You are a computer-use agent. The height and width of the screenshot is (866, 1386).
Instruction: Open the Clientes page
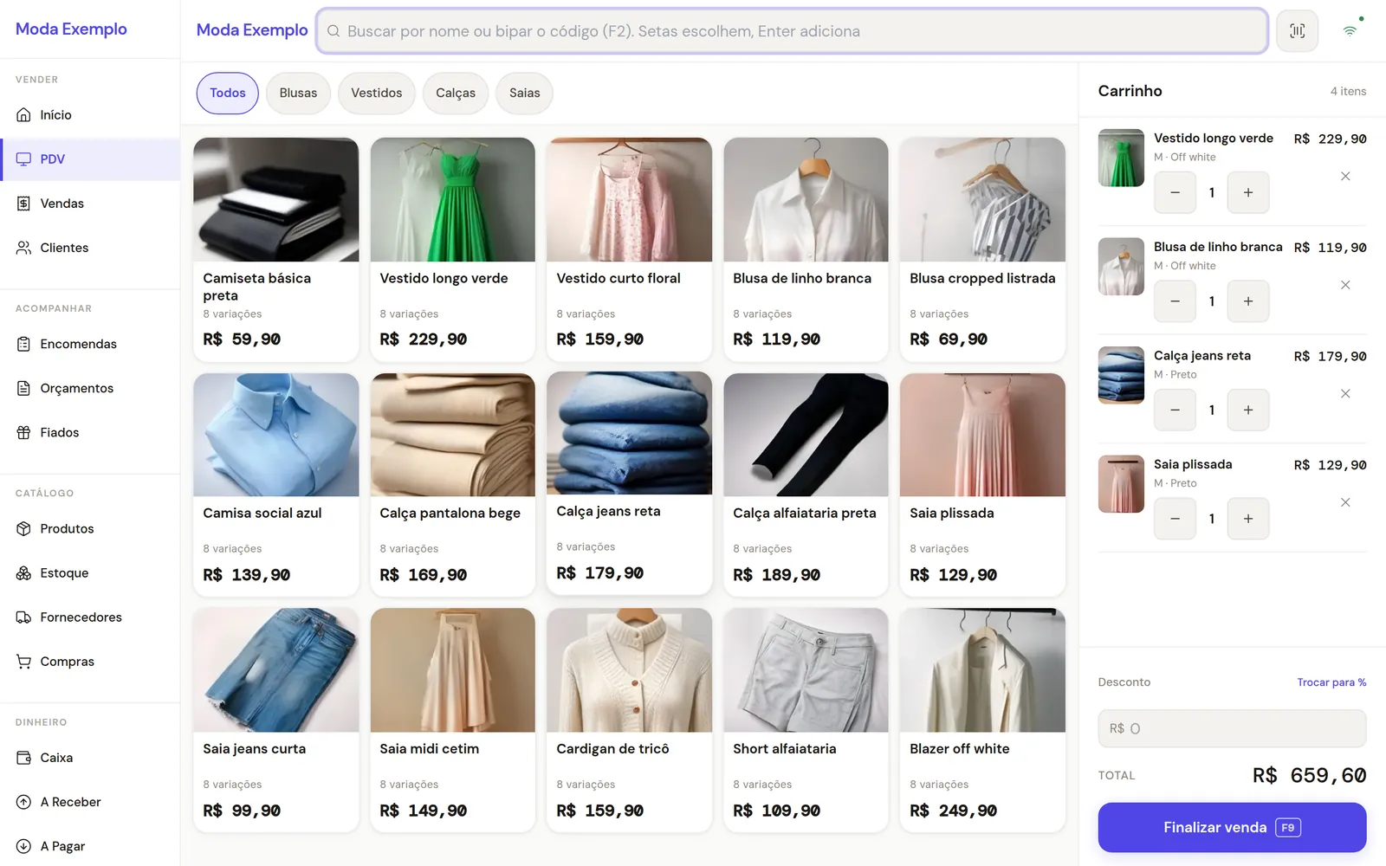click(90, 248)
